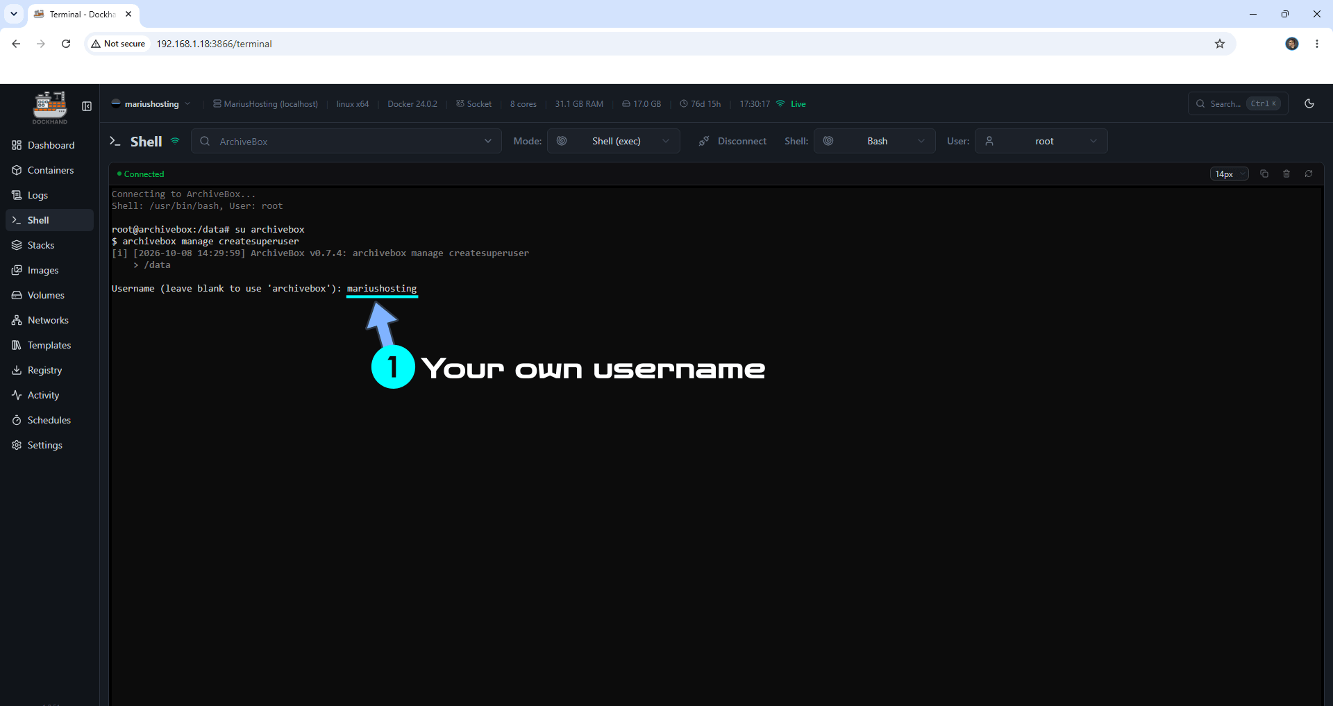Open the Chrome three-dot menu

(1317, 44)
